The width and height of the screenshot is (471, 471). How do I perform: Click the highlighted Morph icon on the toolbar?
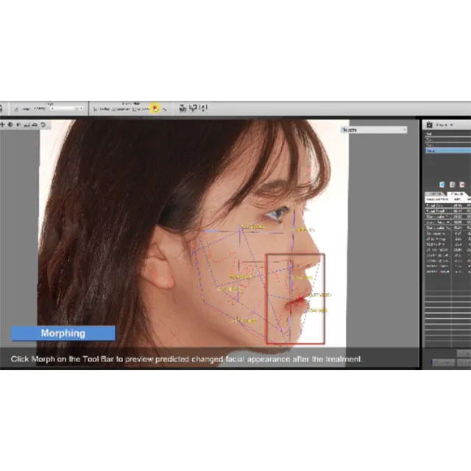pos(155,108)
